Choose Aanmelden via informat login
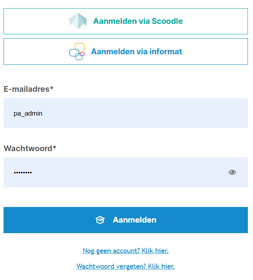The height and width of the screenshot is (280, 253). (x=126, y=52)
